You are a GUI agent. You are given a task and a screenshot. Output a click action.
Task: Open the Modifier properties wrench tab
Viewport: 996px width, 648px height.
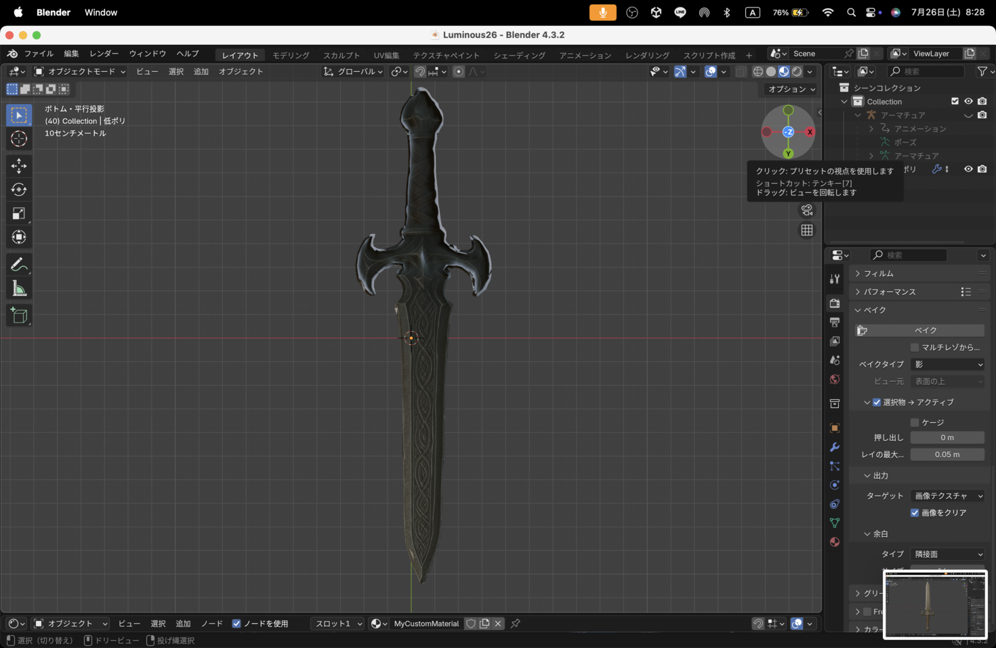pyautogui.click(x=835, y=447)
